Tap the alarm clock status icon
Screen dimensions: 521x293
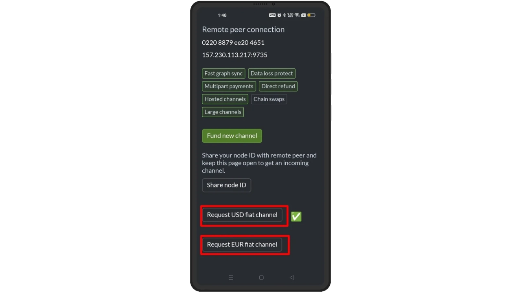point(279,15)
